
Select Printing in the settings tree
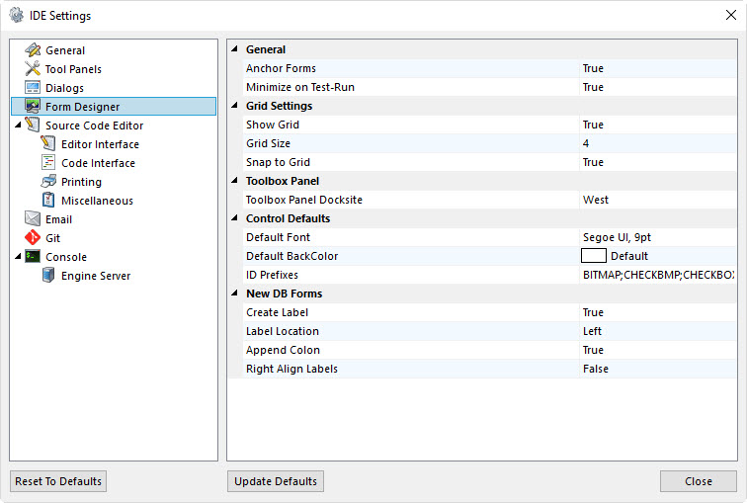81,182
